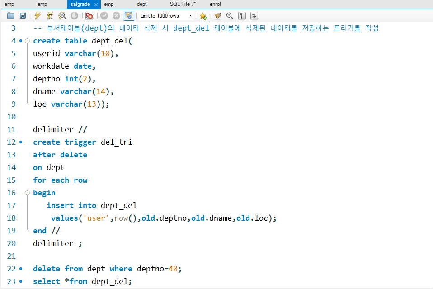This screenshot has width=433, height=289.
Task: Click 'after delete' on line 13
Action: coord(60,155)
